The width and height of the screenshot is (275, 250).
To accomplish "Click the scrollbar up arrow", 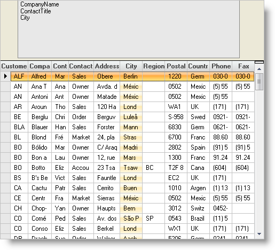I will tap(259, 69).
